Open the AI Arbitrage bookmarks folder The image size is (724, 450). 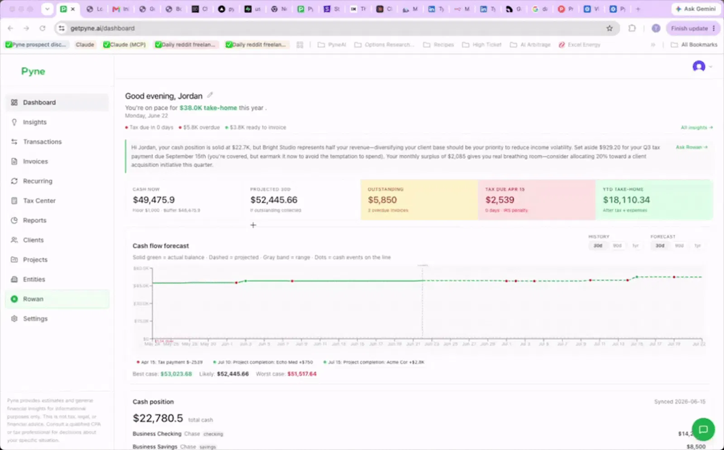[x=530, y=45]
